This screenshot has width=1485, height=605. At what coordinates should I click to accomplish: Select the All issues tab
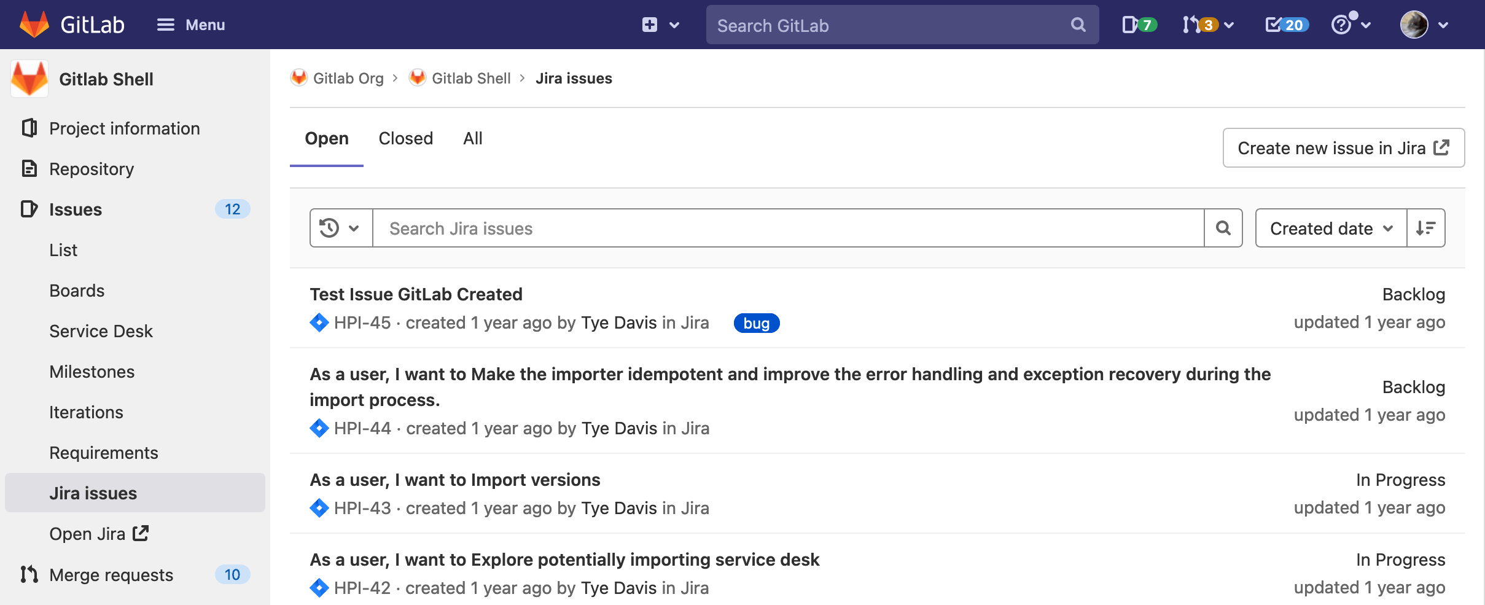pos(472,138)
